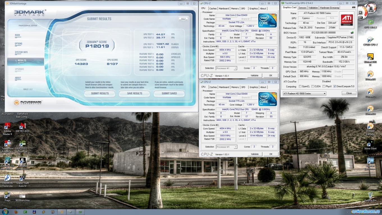The image size is (382, 215).
Task: Open the Validation tab in GPU-Z
Action: [x=313, y=8]
